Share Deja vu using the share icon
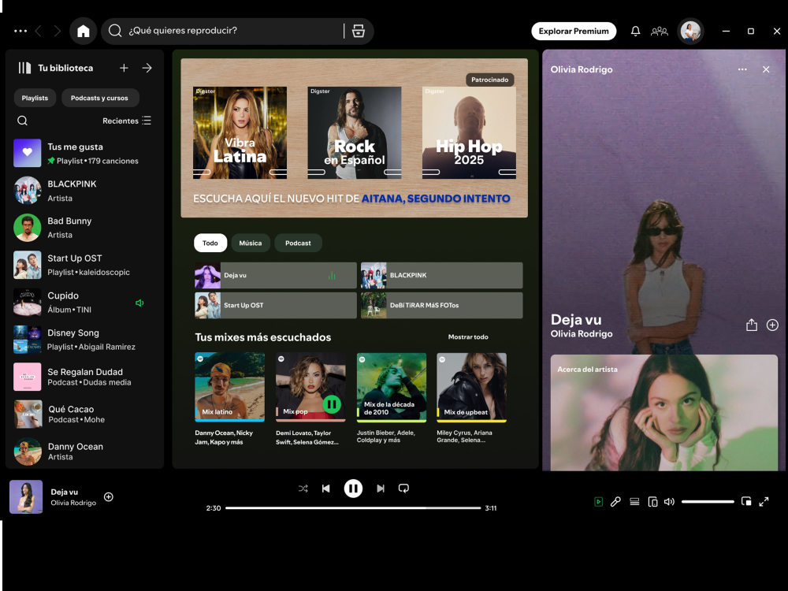 (751, 325)
